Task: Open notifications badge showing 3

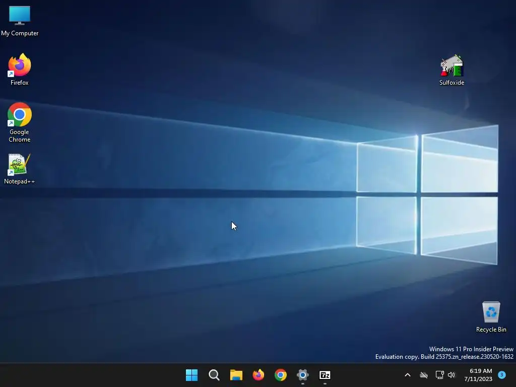Action: tap(502, 375)
